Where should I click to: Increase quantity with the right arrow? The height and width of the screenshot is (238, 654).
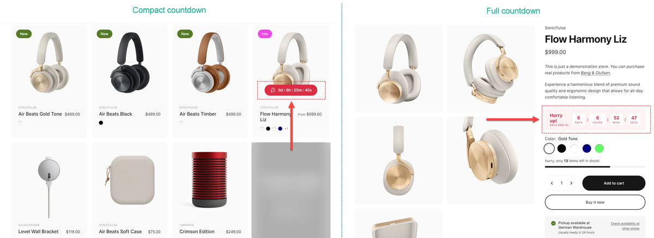click(571, 183)
